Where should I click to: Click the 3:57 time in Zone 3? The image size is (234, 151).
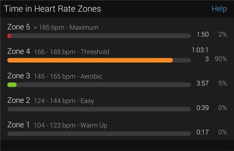(x=203, y=83)
